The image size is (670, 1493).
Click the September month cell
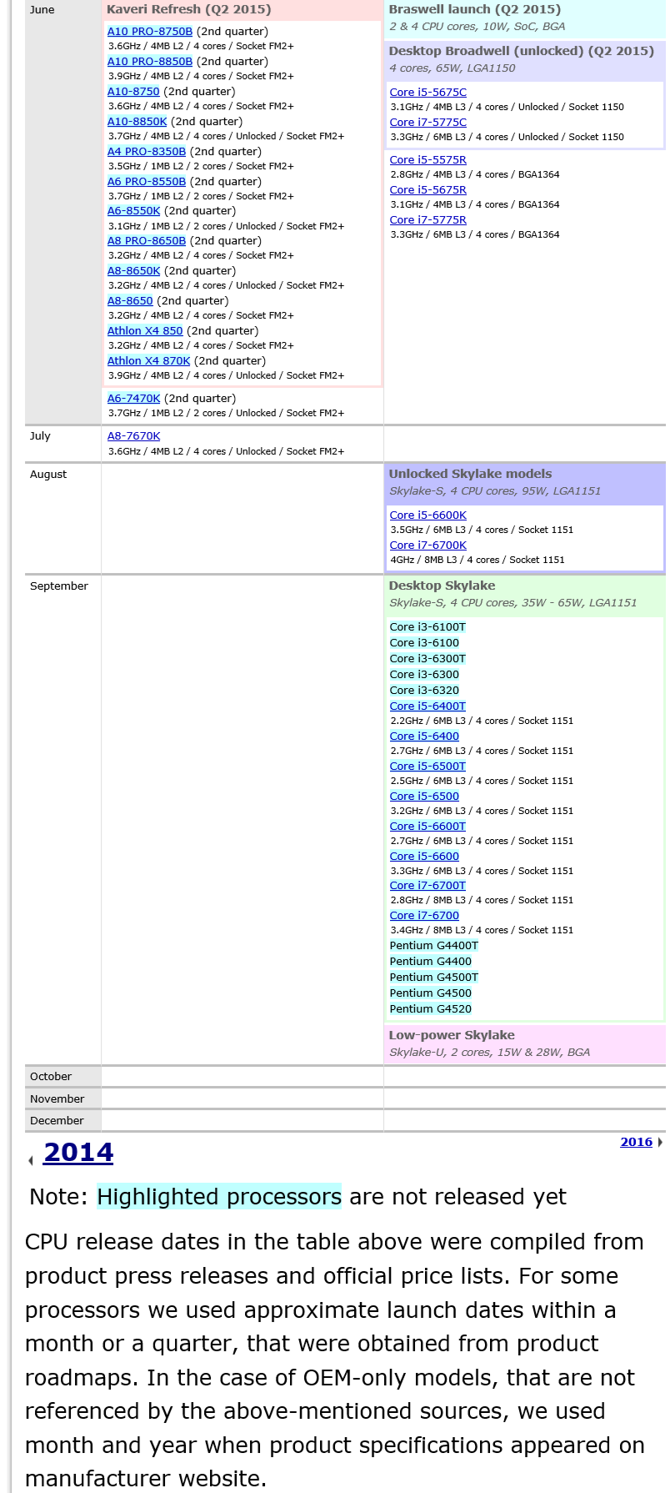click(63, 820)
